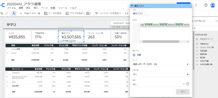This screenshot has width=218, height=98.
Task: Click the date range 2022/04/01 control
Action: coord(120,23)
